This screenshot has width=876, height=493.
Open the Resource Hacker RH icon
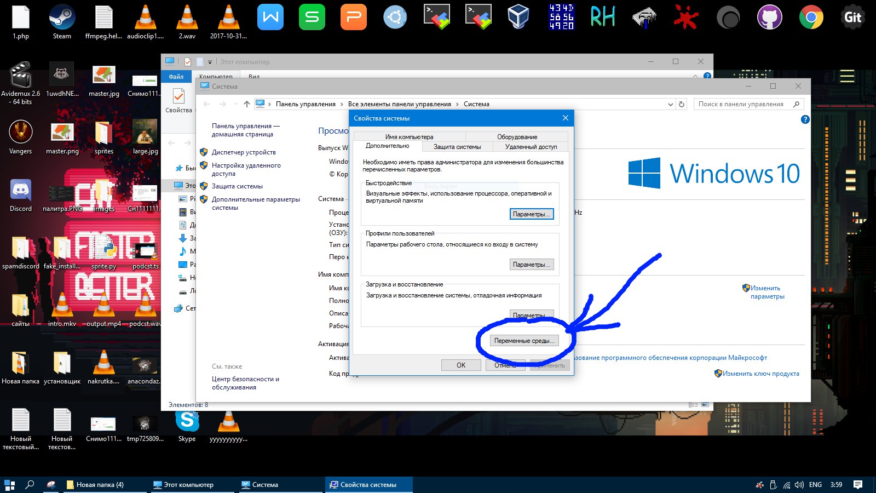click(603, 17)
